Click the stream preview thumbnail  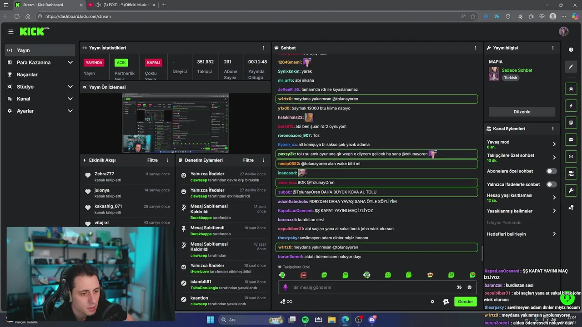[x=176, y=123]
